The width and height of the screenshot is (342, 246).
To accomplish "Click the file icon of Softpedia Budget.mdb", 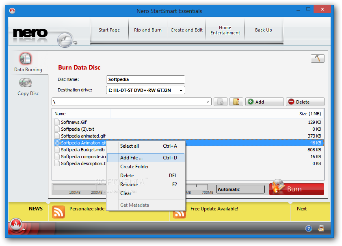I will pos(57,150).
